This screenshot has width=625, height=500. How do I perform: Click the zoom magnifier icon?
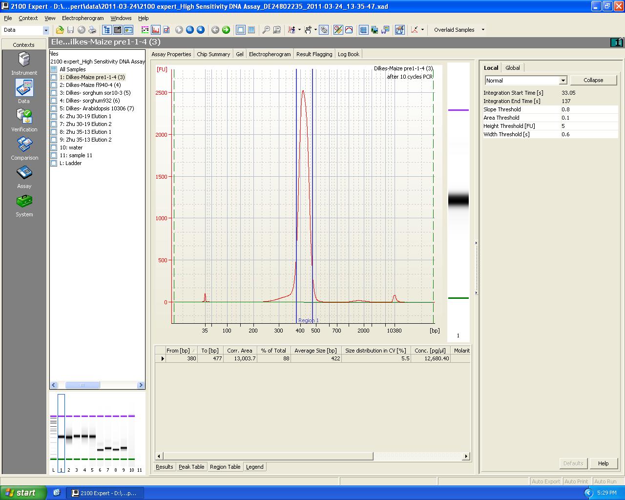(x=266, y=30)
